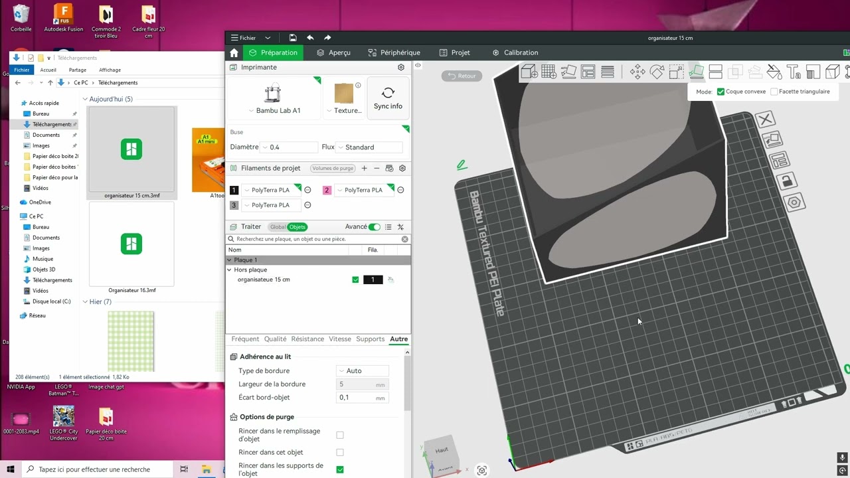Screen dimensions: 850x478
Task: Switch process scope to Objets
Action: [x=297, y=227]
